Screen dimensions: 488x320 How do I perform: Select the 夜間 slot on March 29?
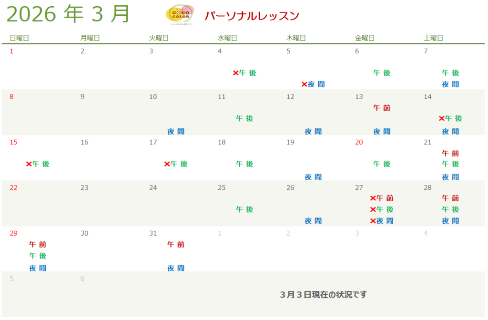pyautogui.click(x=38, y=268)
